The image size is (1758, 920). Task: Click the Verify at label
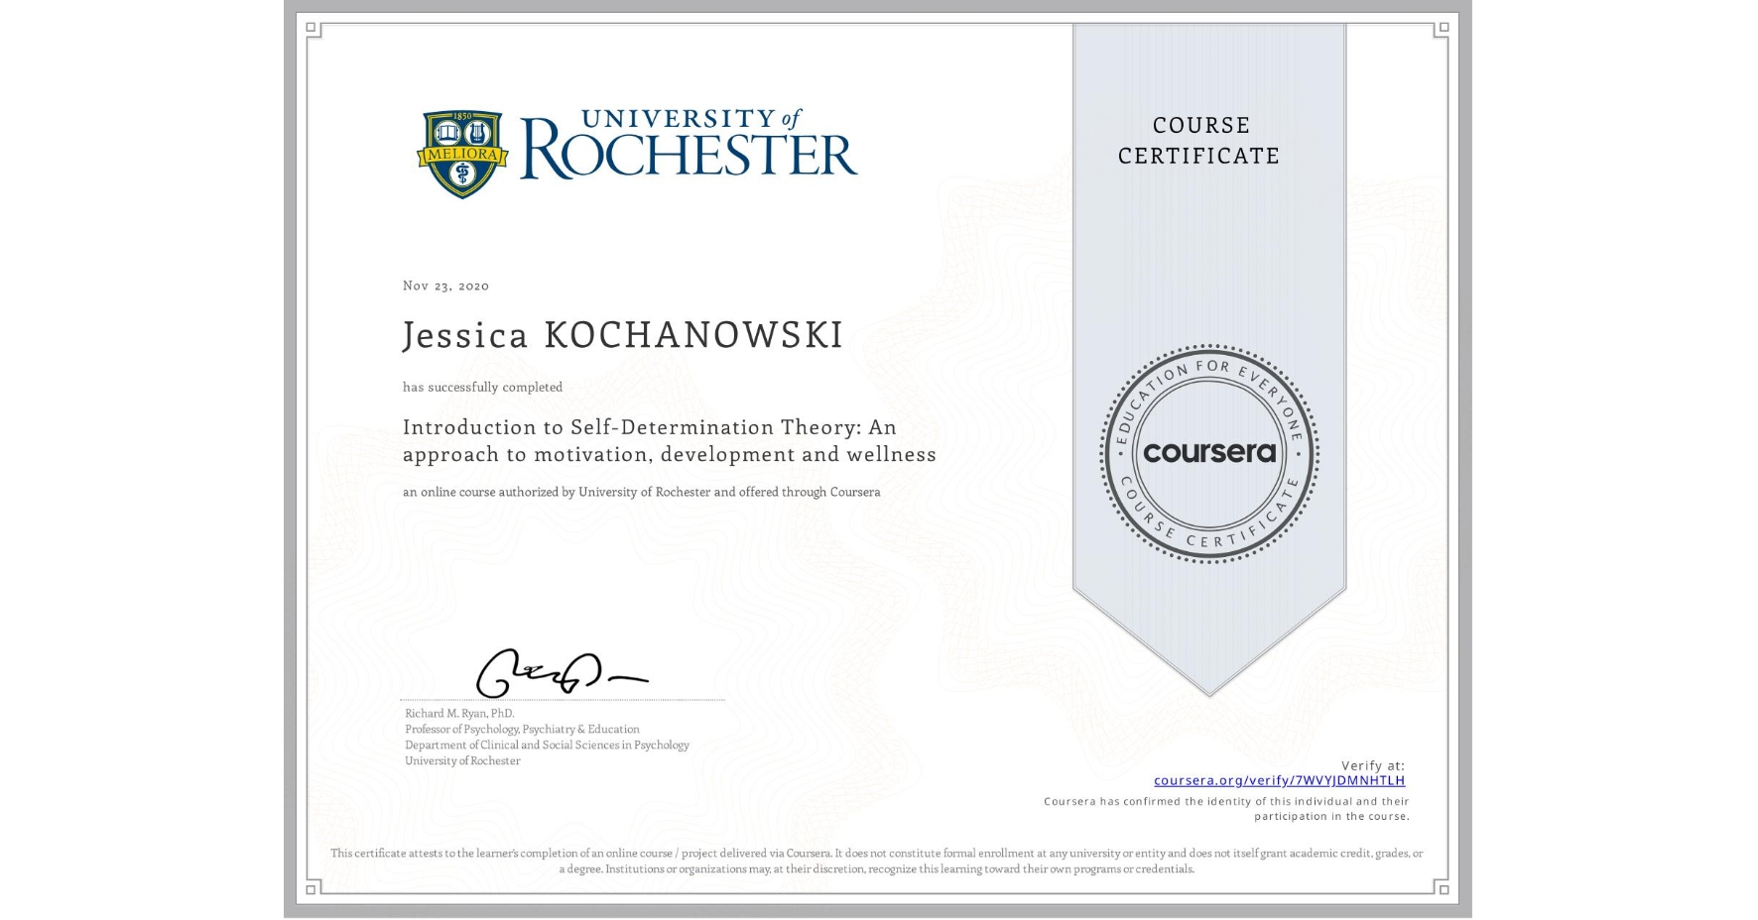tap(1372, 764)
